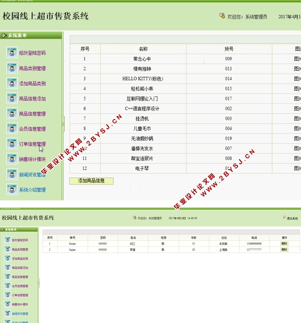301x323 pixels.
Task: Click the icon beside 商品信息添加 on the product-list screen
Action: point(12,98)
